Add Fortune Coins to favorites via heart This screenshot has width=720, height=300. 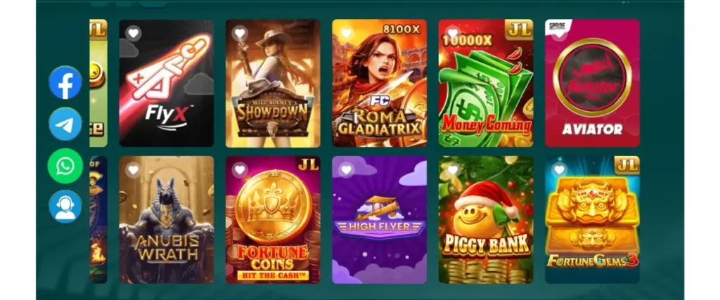(x=240, y=170)
